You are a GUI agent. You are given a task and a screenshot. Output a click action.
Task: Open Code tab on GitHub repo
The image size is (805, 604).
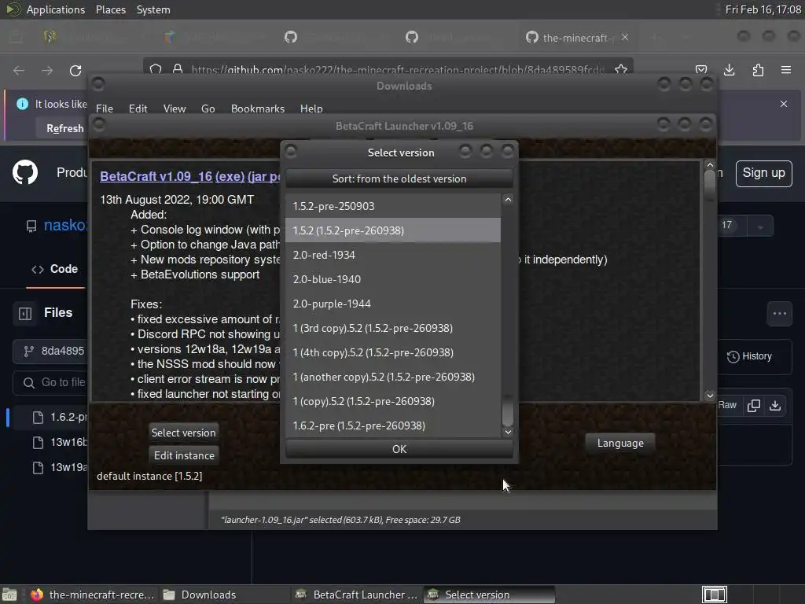click(x=54, y=269)
